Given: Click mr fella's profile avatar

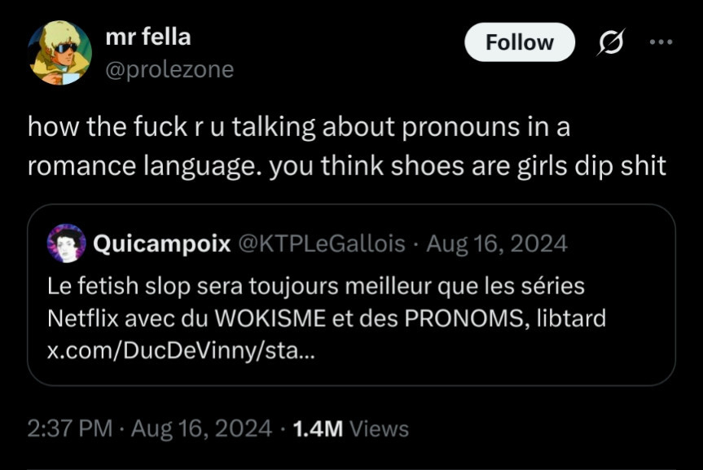Looking at the screenshot, I should (60, 54).
